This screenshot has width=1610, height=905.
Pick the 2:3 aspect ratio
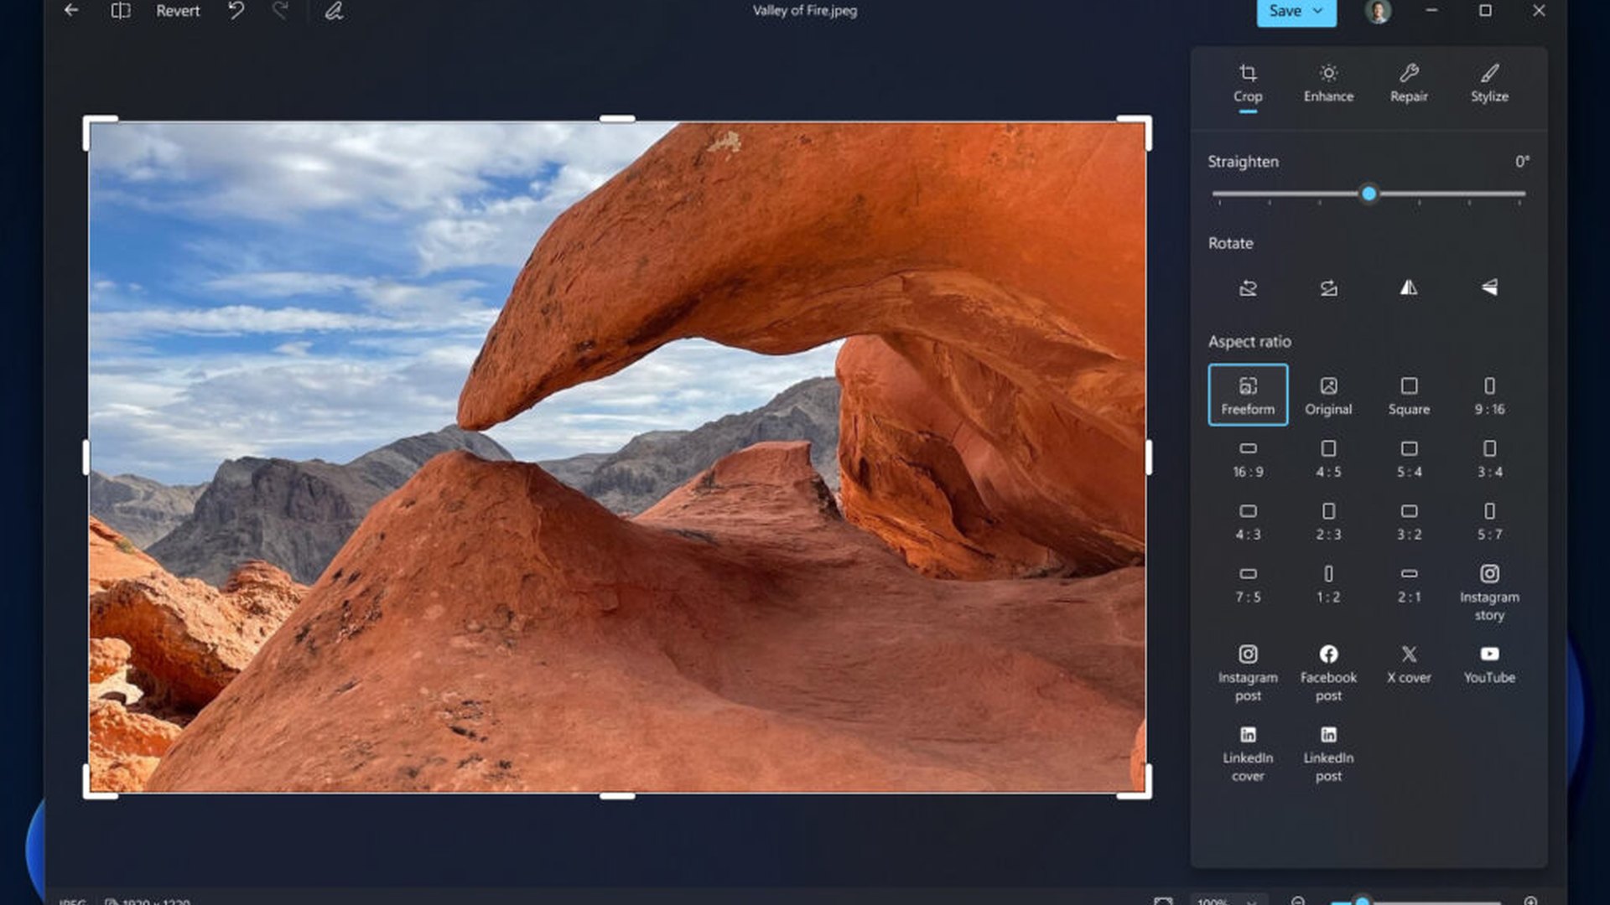[1328, 521]
